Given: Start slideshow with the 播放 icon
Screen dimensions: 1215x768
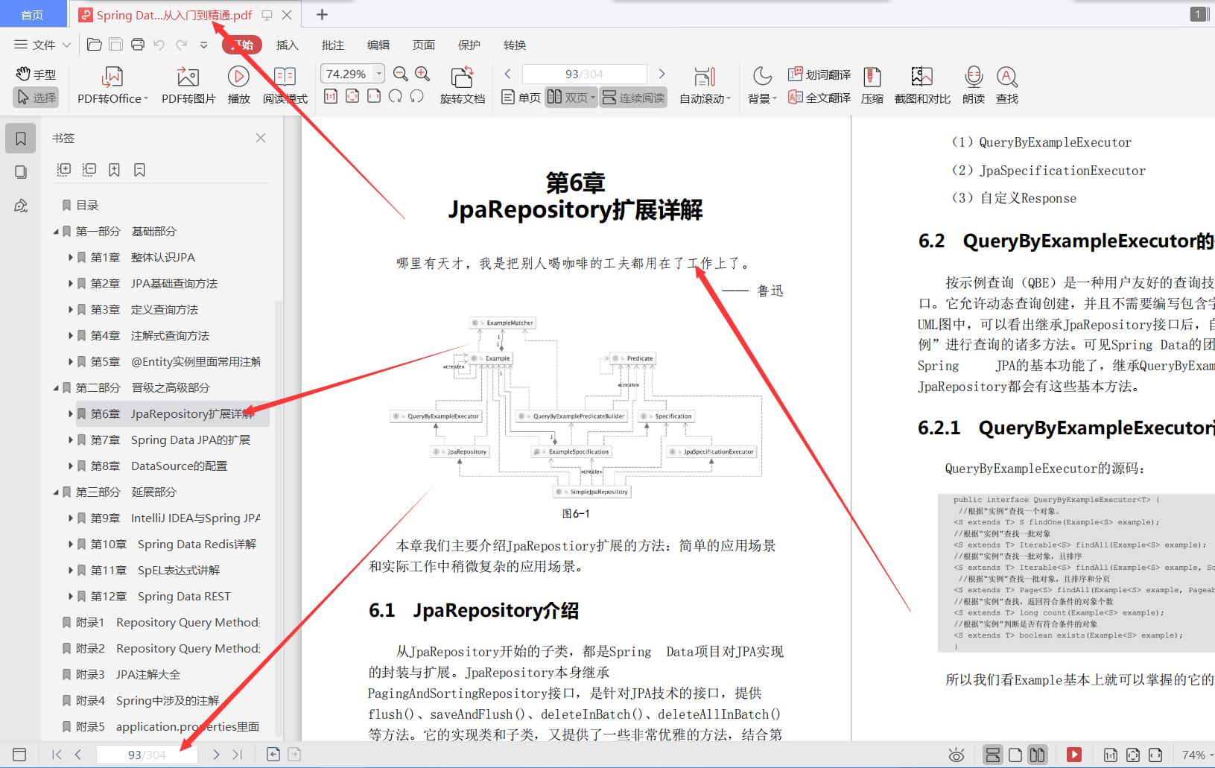Looking at the screenshot, I should coord(238,77).
